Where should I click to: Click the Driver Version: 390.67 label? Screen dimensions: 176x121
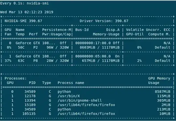(104, 21)
